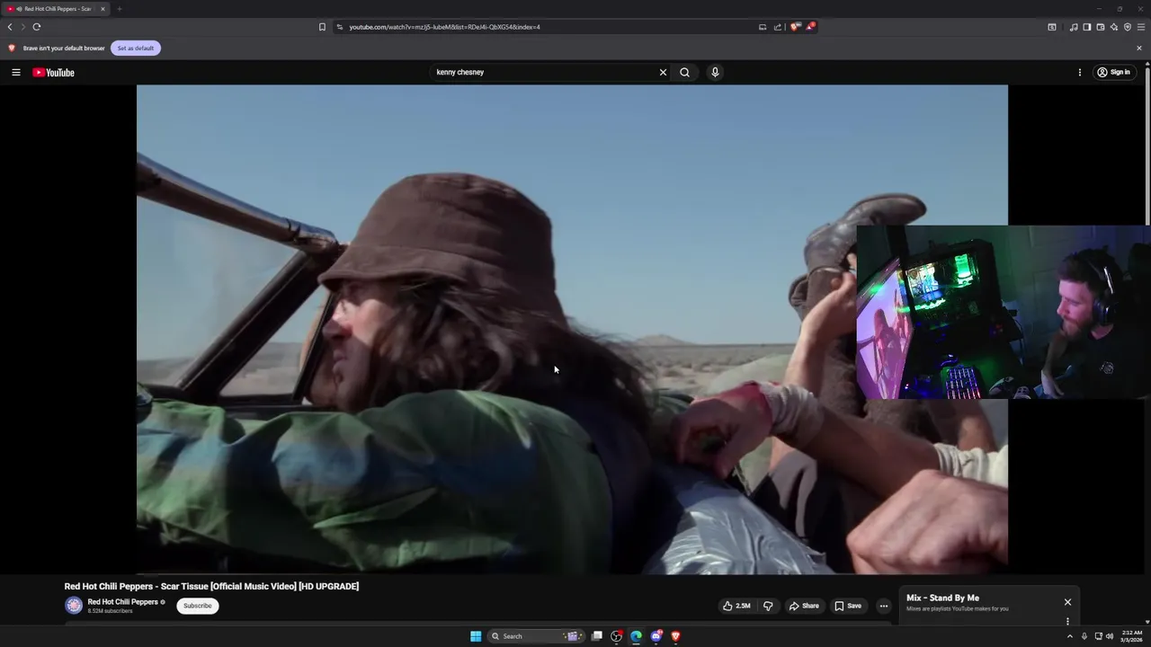Image resolution: width=1151 pixels, height=647 pixels.
Task: Open Microsoft Edge from the taskbar
Action: point(636,636)
